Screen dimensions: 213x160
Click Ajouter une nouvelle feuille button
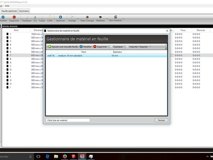(62, 47)
